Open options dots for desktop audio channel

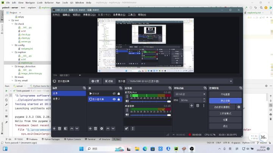(x=127, y=110)
